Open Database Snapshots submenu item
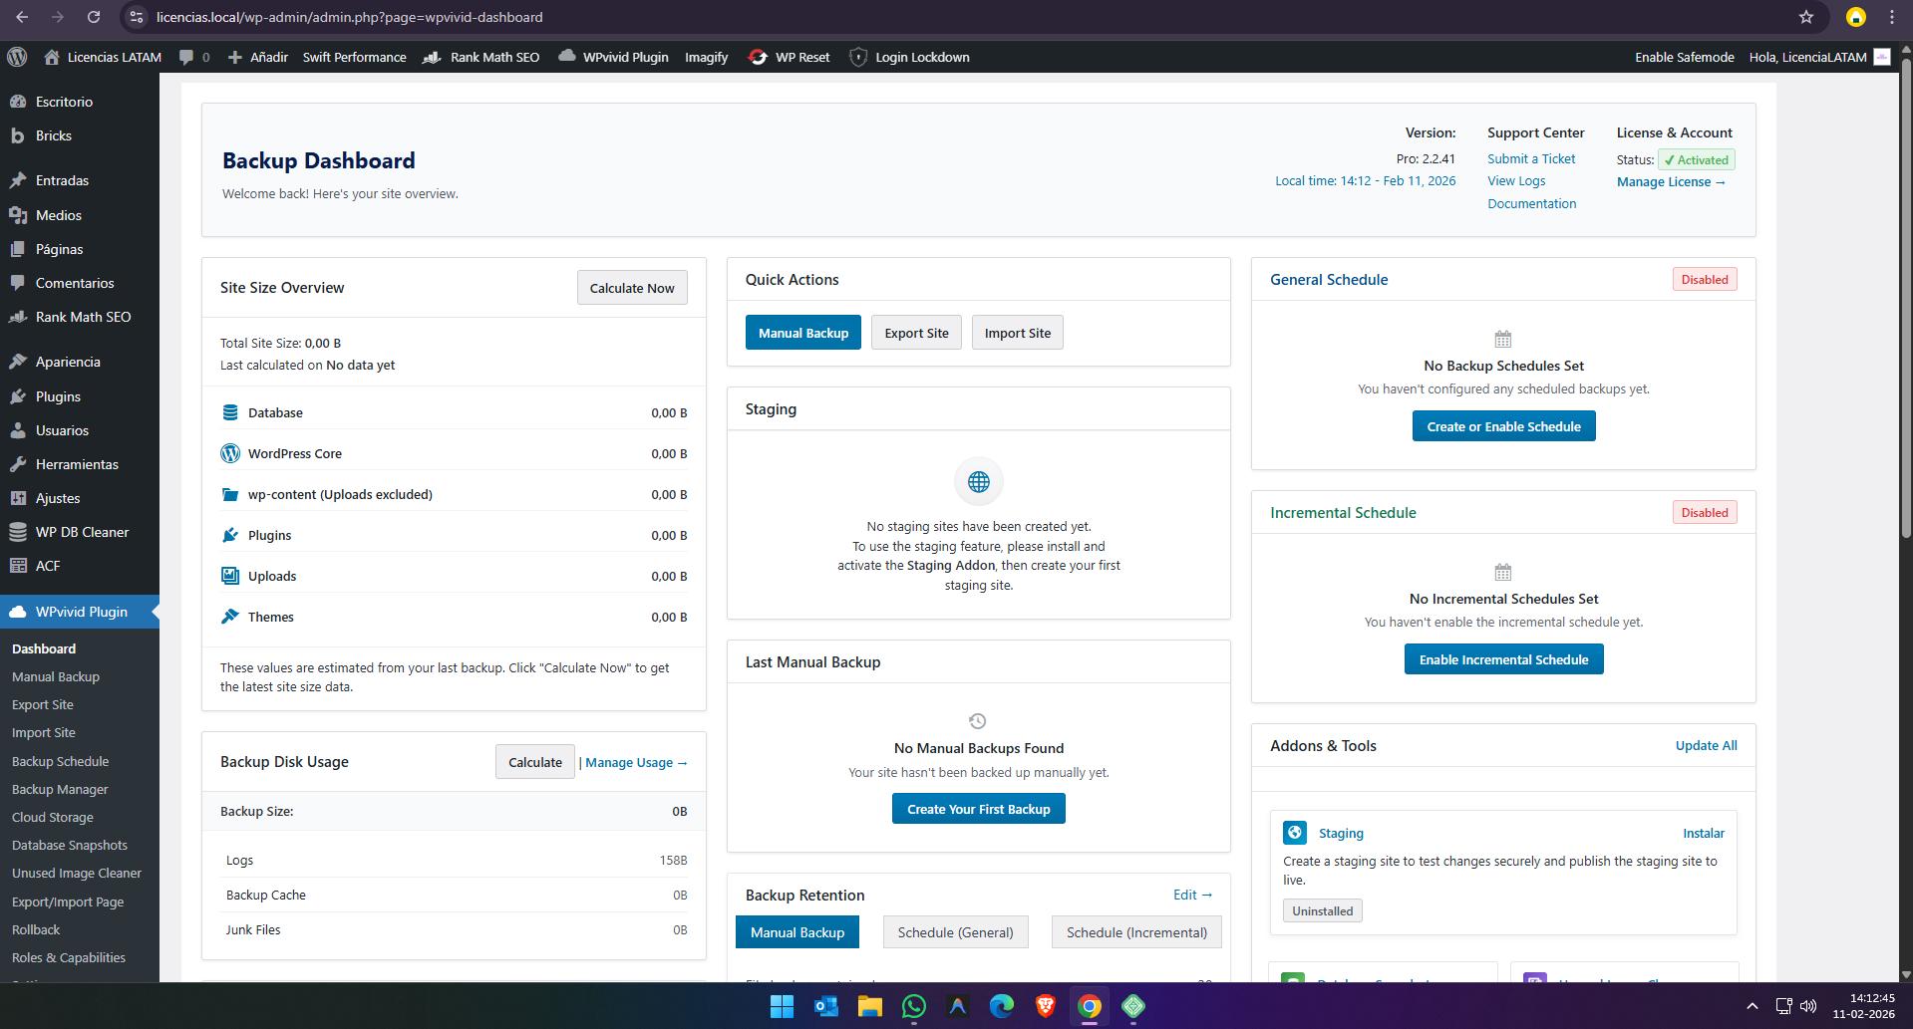 point(70,845)
